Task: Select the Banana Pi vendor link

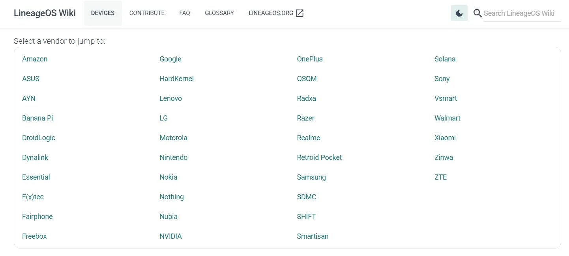Action: pyautogui.click(x=37, y=118)
